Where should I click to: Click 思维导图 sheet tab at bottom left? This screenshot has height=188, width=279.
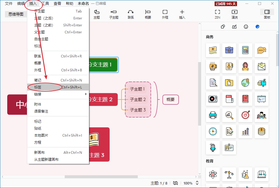click(x=16, y=14)
